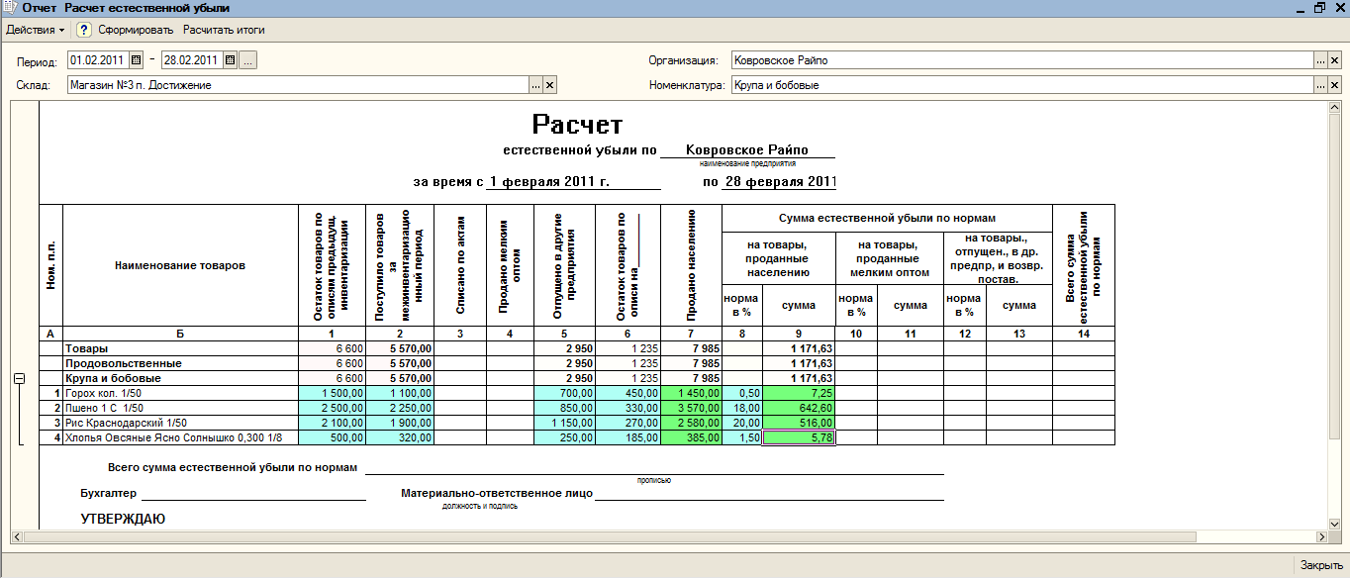Viewport: 1350px width, 579px height.
Task: Click the sum cell 642,60
Action: [799, 409]
